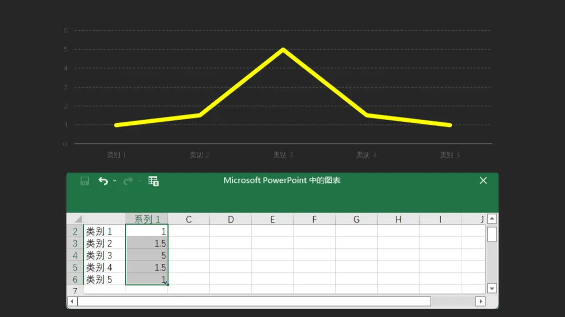Click the chart axis label 类别 1
The width and height of the screenshot is (565, 317).
[116, 155]
